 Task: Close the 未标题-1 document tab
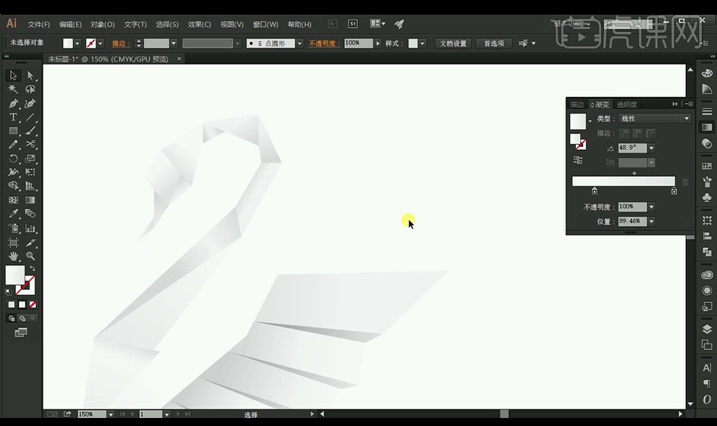[x=180, y=59]
